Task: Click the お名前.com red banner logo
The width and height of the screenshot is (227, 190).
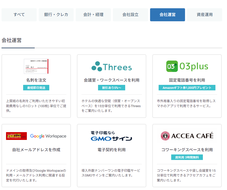Action: tap(16, 136)
